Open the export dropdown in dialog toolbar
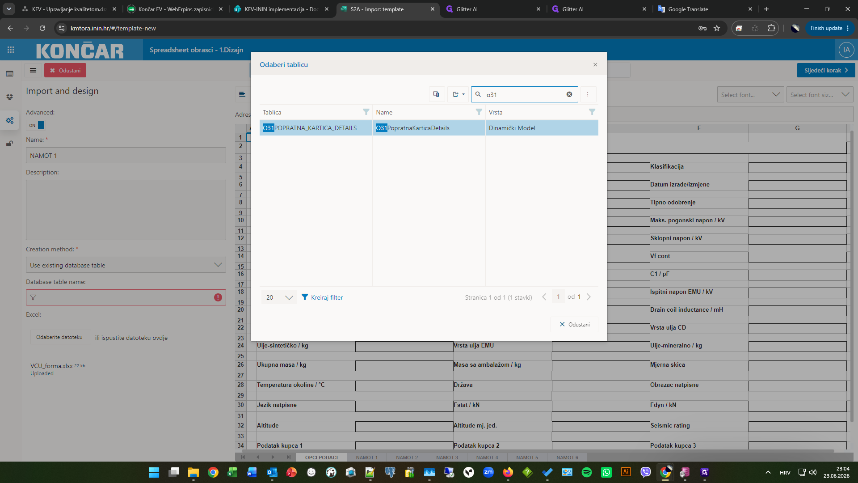This screenshot has width=858, height=483. coord(458,94)
